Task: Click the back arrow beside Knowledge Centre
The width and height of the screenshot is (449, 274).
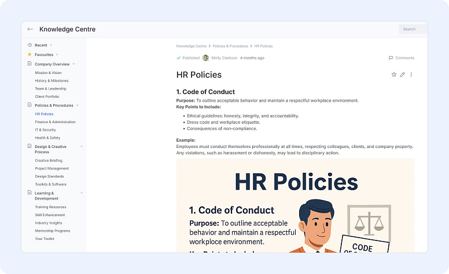Action: [30, 29]
